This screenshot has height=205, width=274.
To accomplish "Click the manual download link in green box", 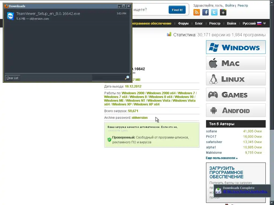I will pyautogui.click(x=118, y=130).
